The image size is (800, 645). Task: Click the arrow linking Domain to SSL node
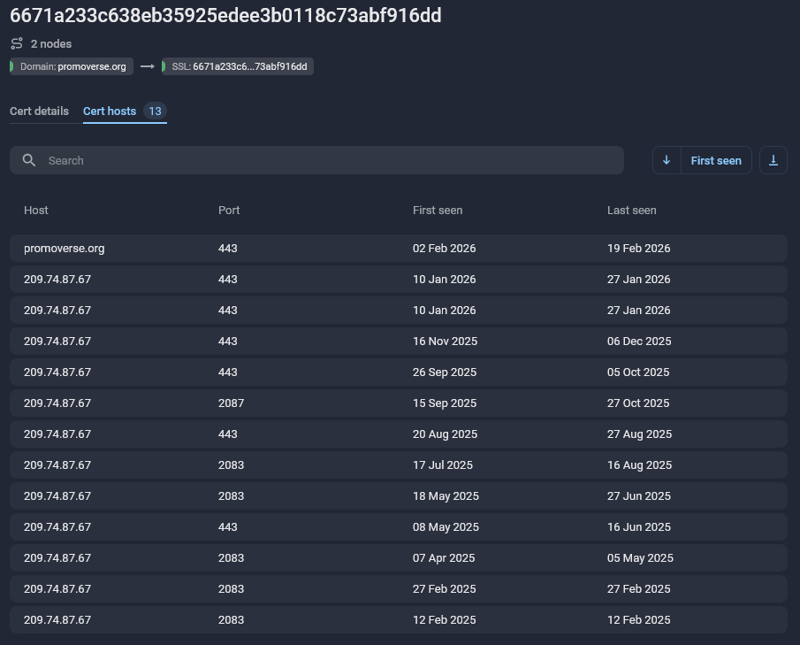point(147,66)
